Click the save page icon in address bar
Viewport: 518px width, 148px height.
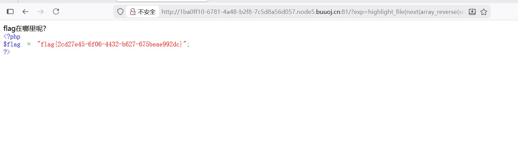[472, 12]
